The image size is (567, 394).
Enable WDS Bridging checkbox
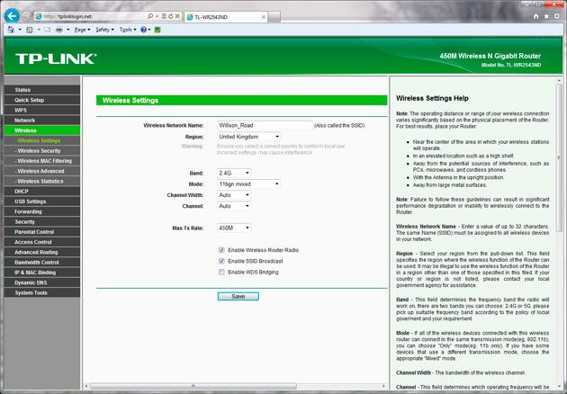coord(221,271)
